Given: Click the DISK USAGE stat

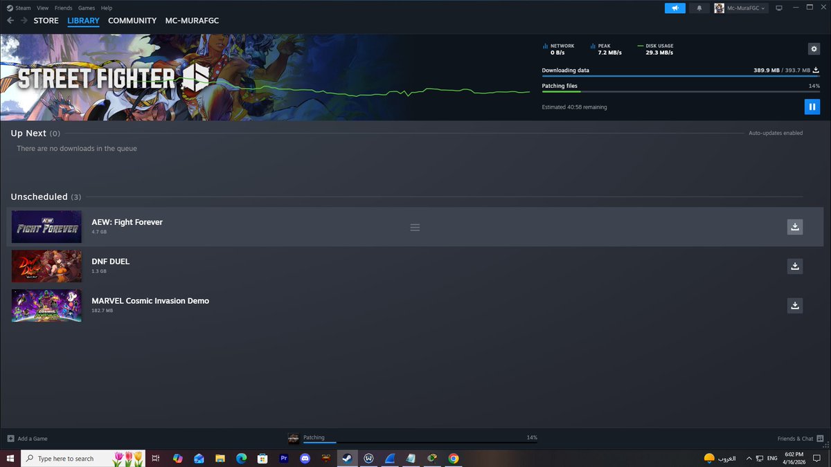Looking at the screenshot, I should click(655, 49).
